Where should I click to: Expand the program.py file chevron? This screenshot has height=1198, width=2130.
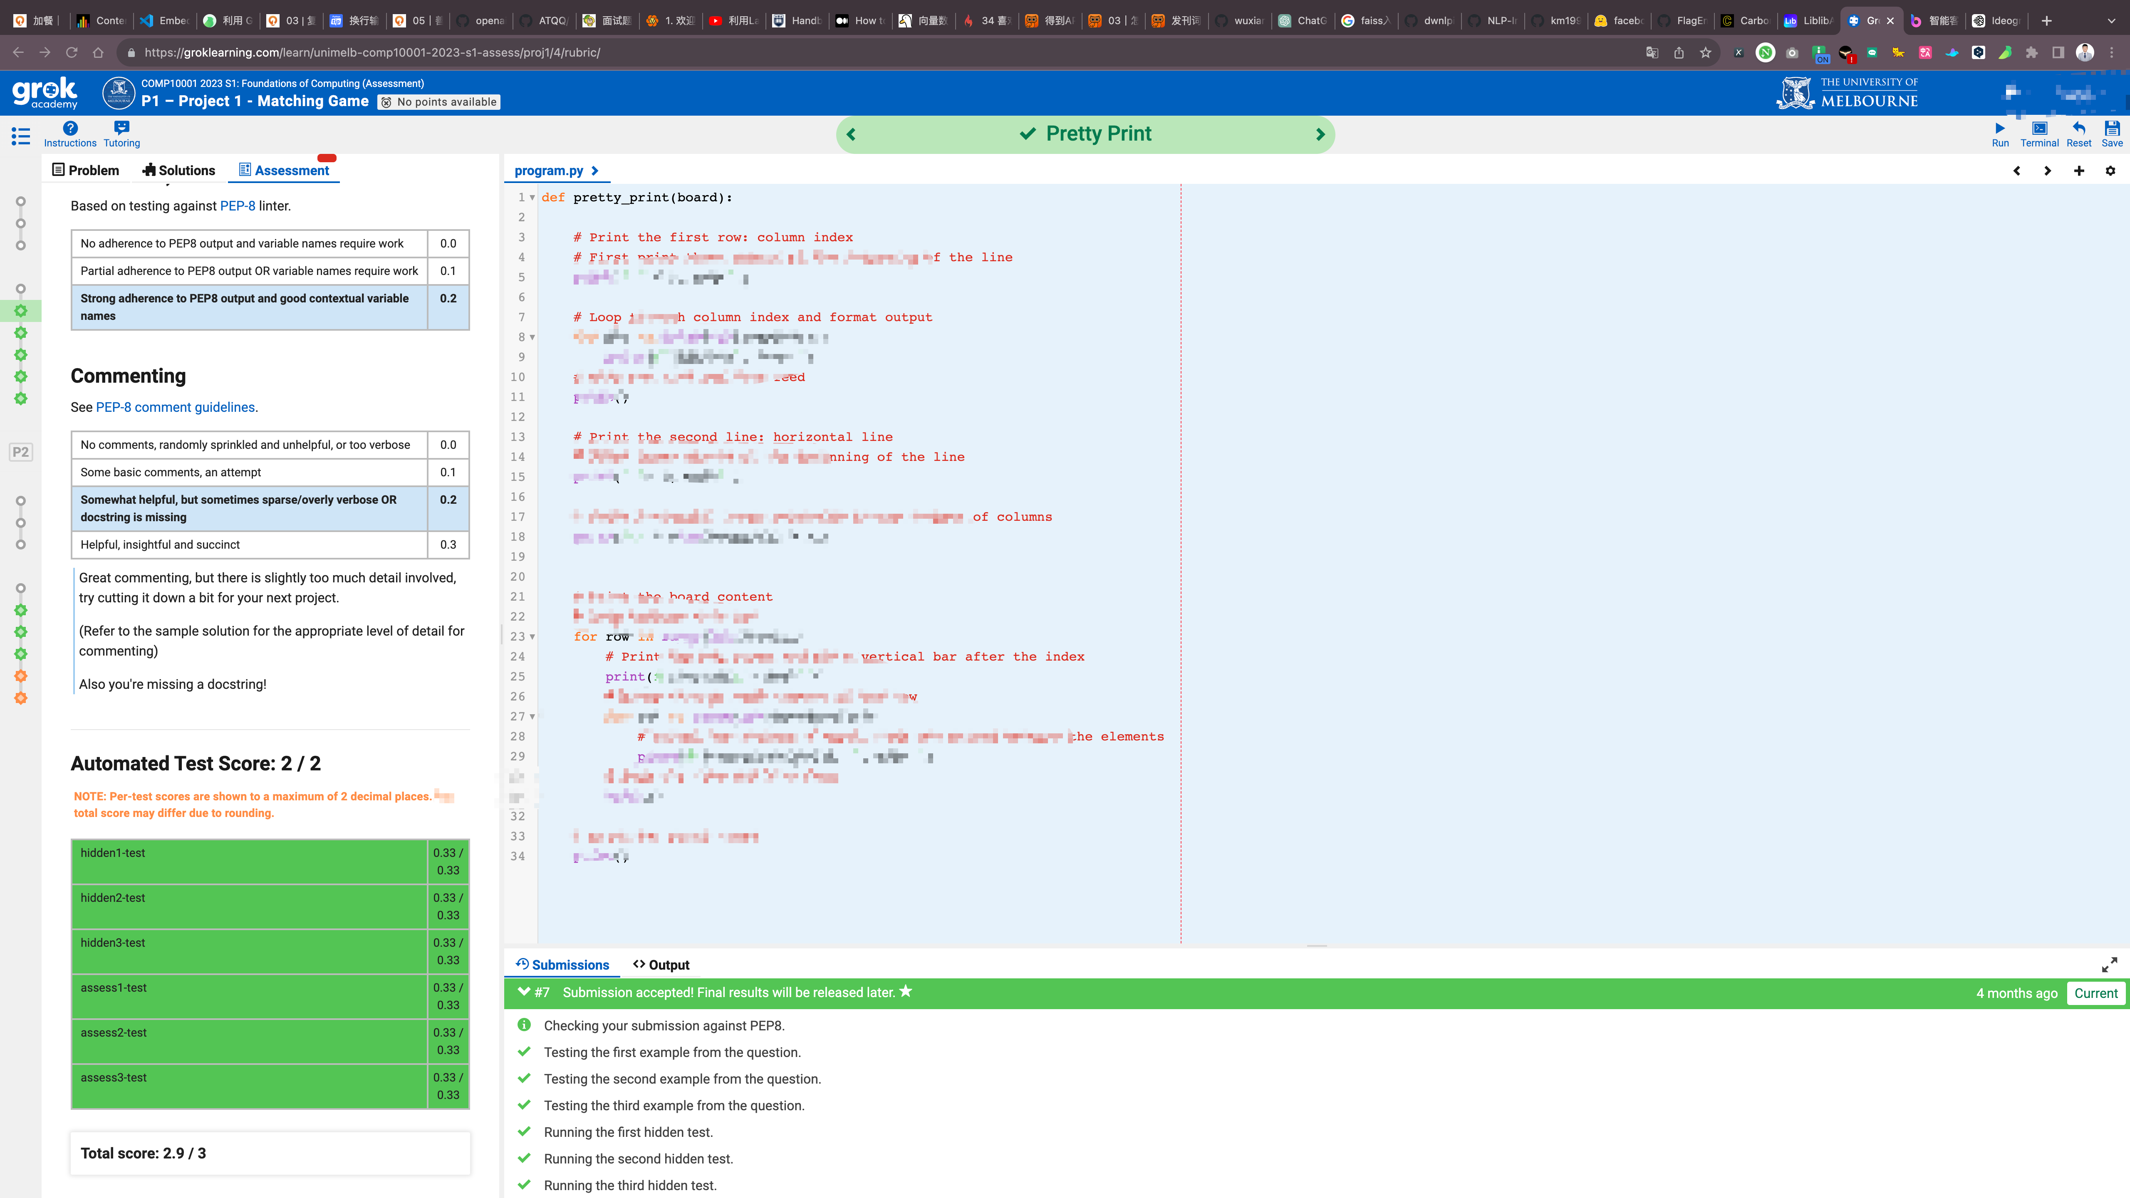(x=594, y=171)
